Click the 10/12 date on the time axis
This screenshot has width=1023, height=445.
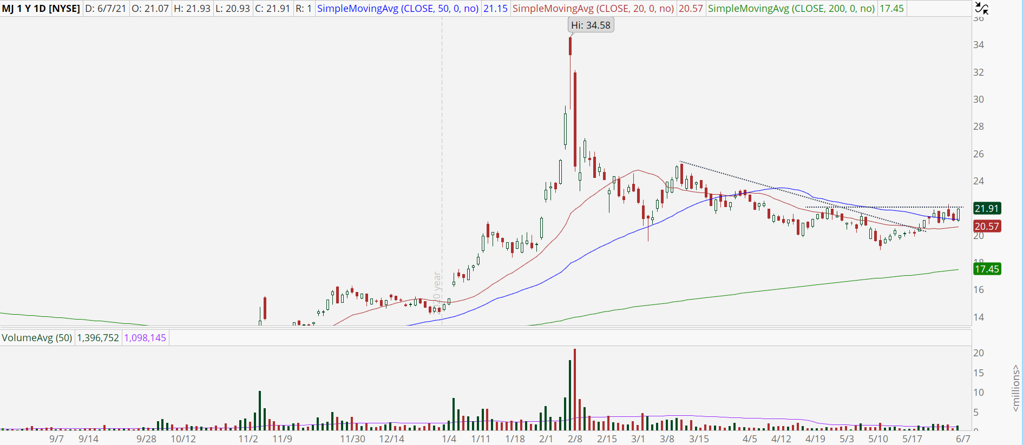tap(183, 439)
